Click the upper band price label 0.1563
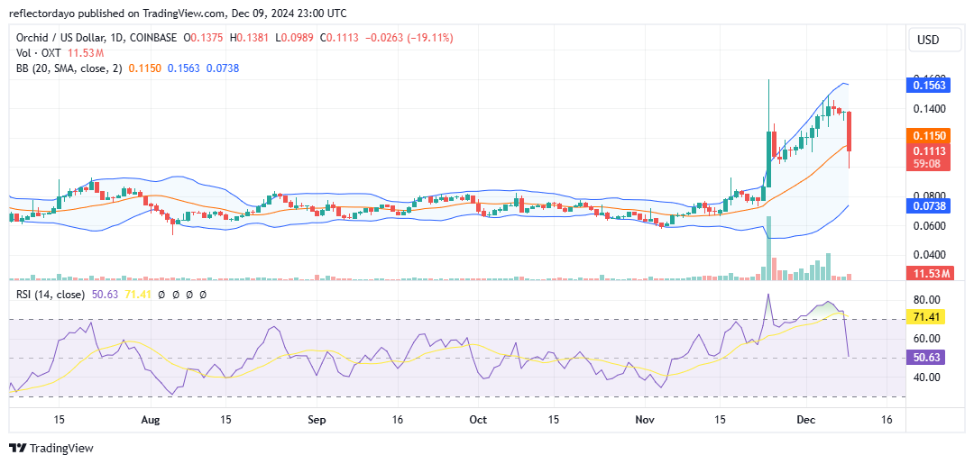The image size is (974, 464). tap(927, 85)
